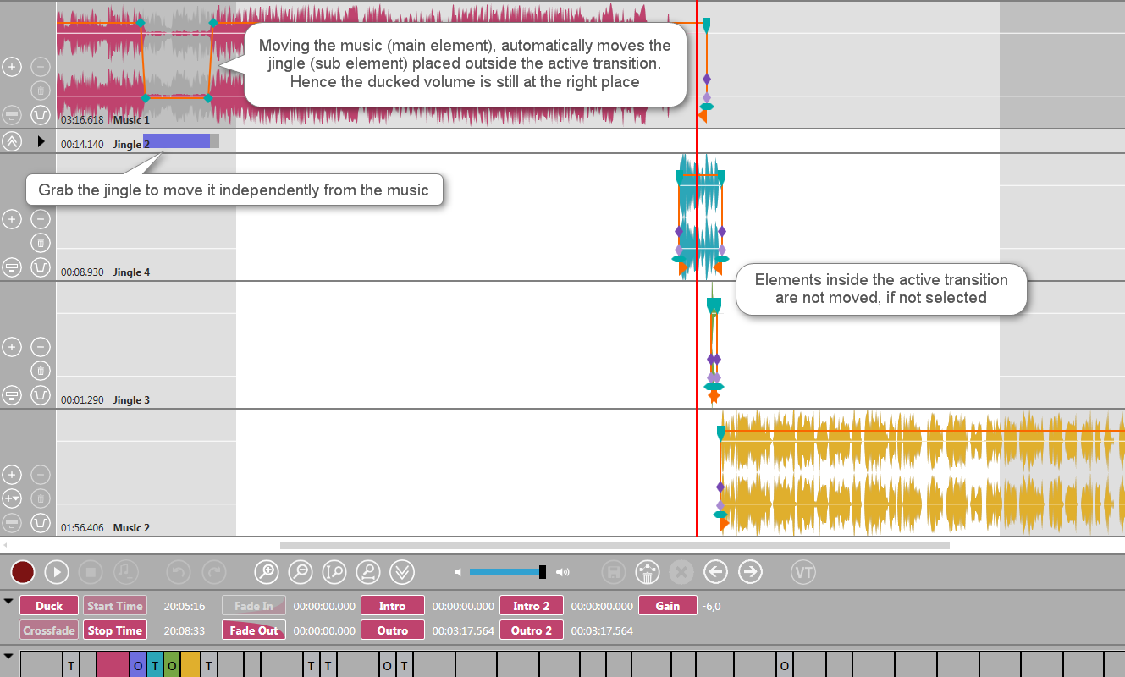Collapse the cue-button panel with its triangle
1125x677 pixels.
tap(8, 602)
